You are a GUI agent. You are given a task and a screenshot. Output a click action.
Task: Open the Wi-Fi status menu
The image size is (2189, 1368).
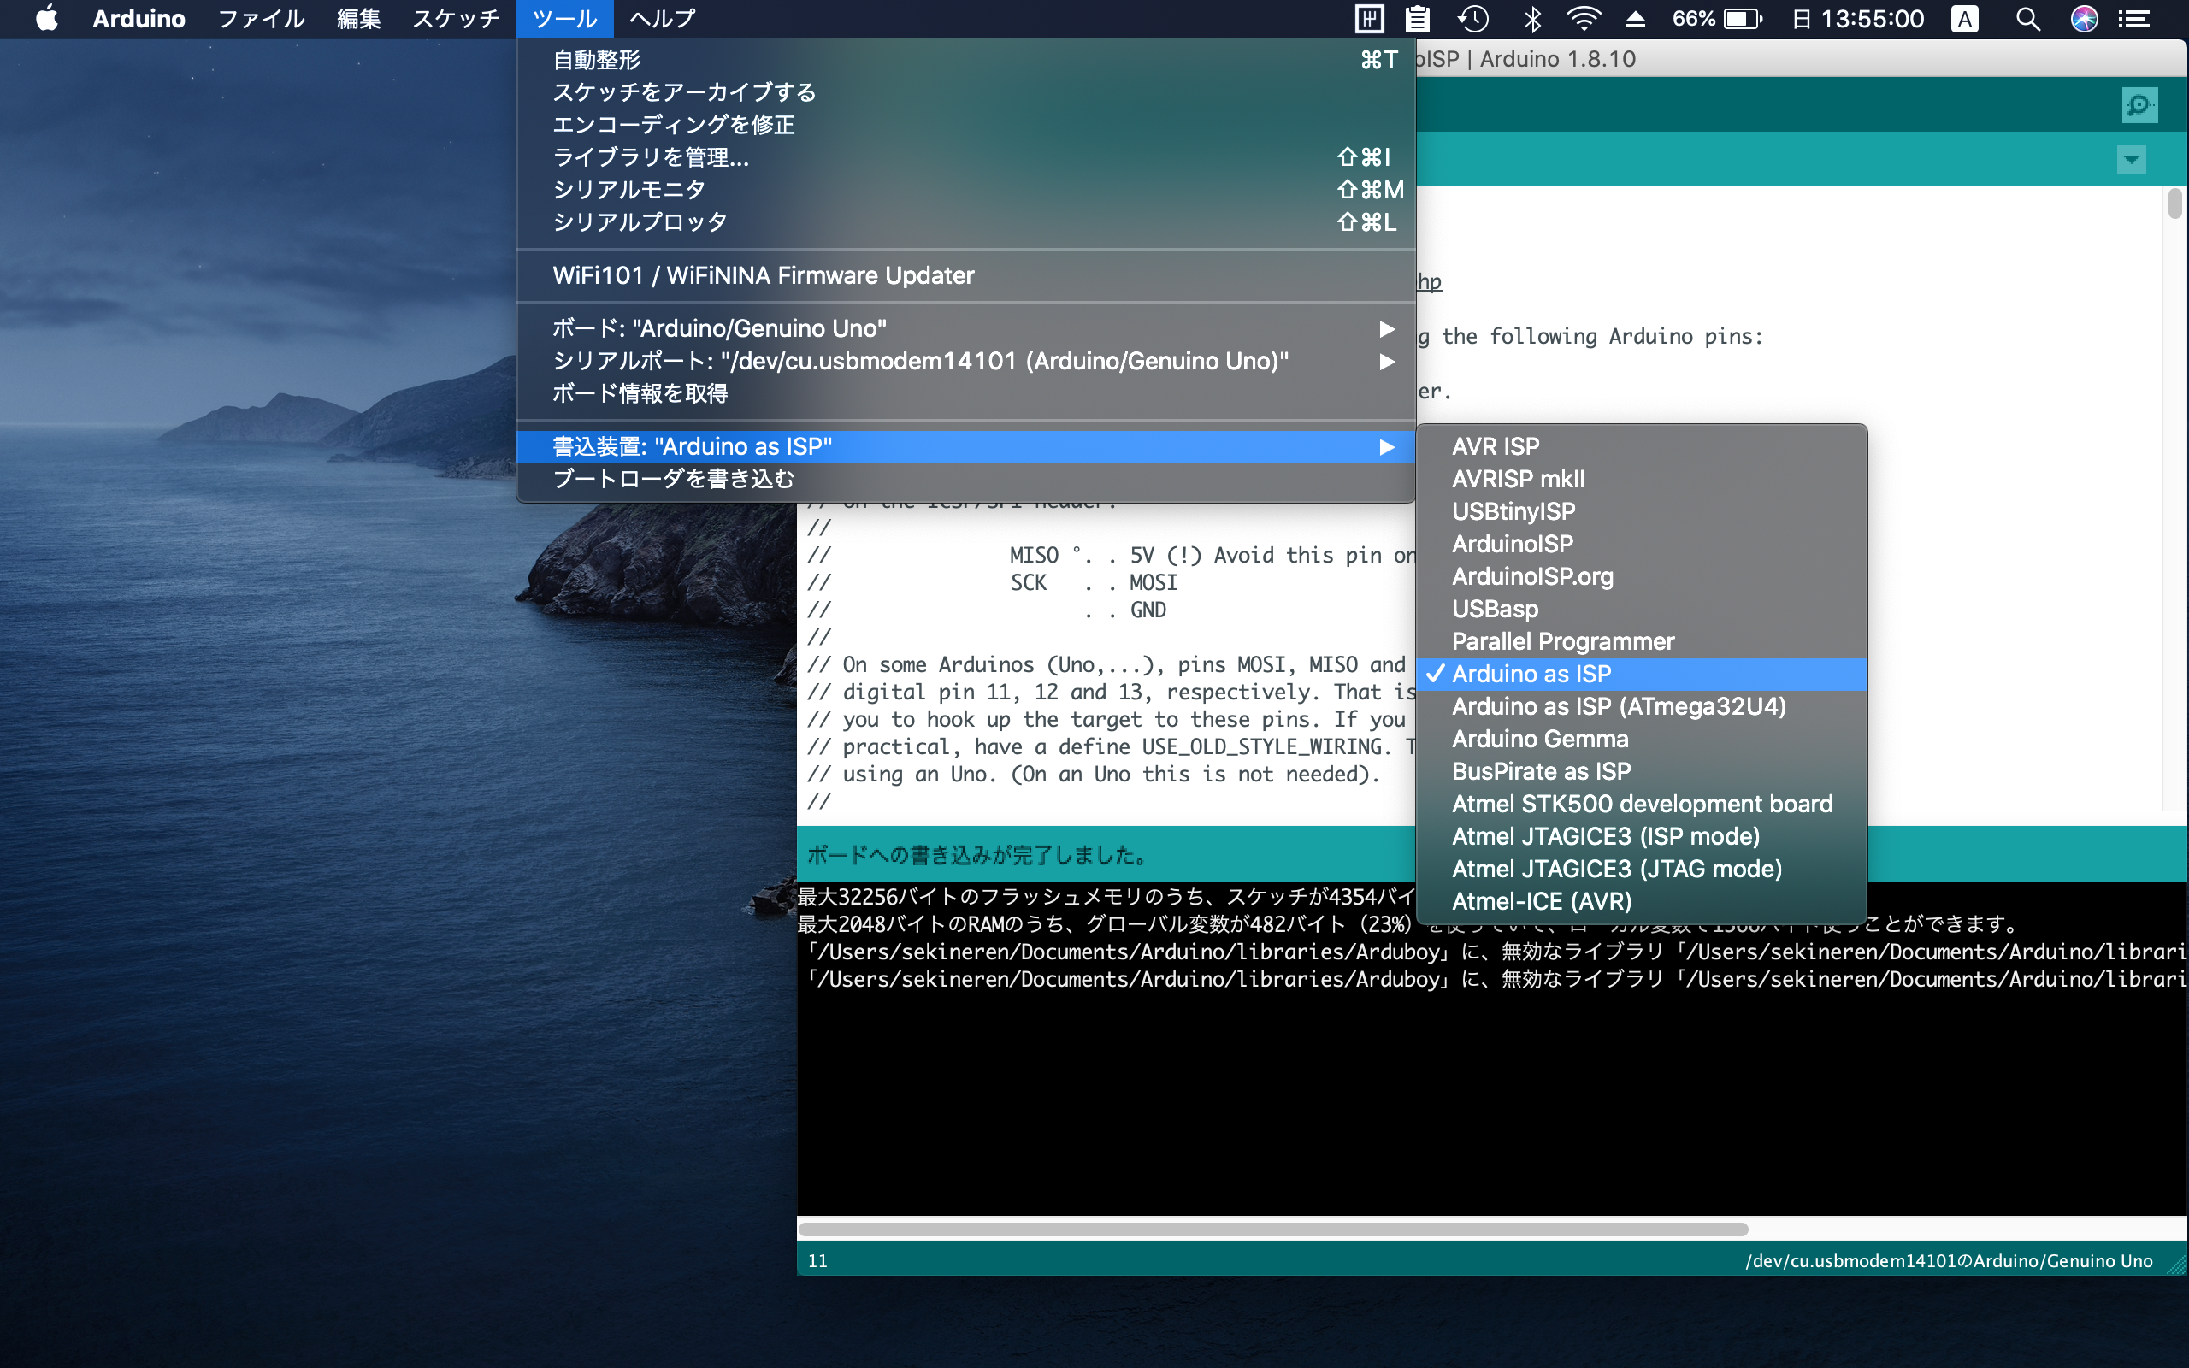pyautogui.click(x=1584, y=19)
